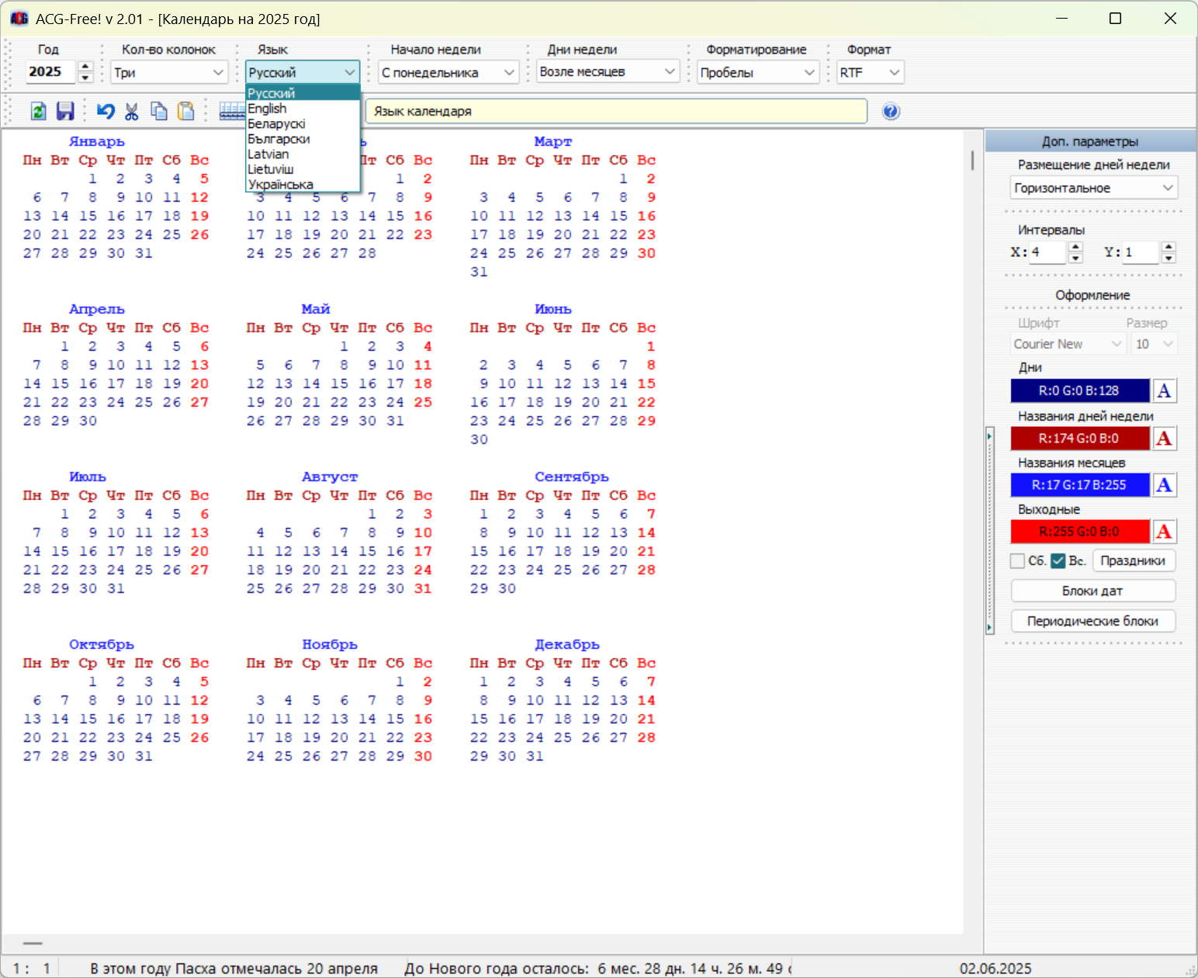Click the paste clipboard icon
Screen dimensions: 1198x978
click(x=185, y=111)
